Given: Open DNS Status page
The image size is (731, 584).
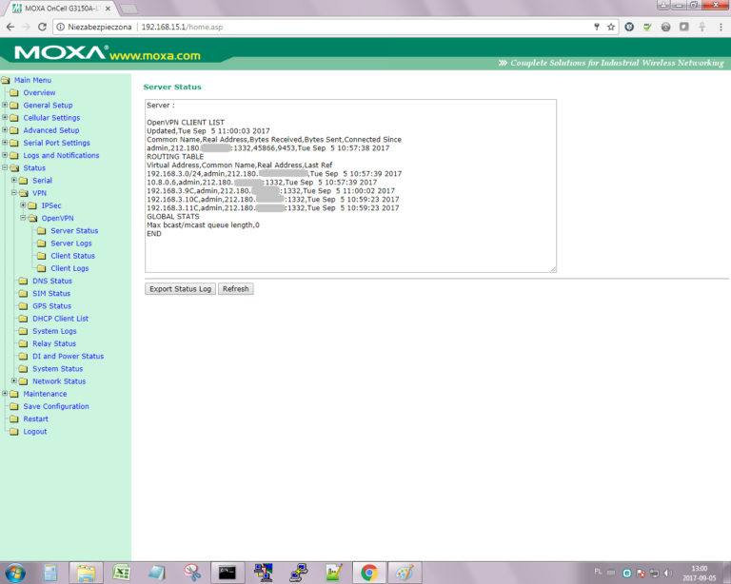Looking at the screenshot, I should click(52, 281).
